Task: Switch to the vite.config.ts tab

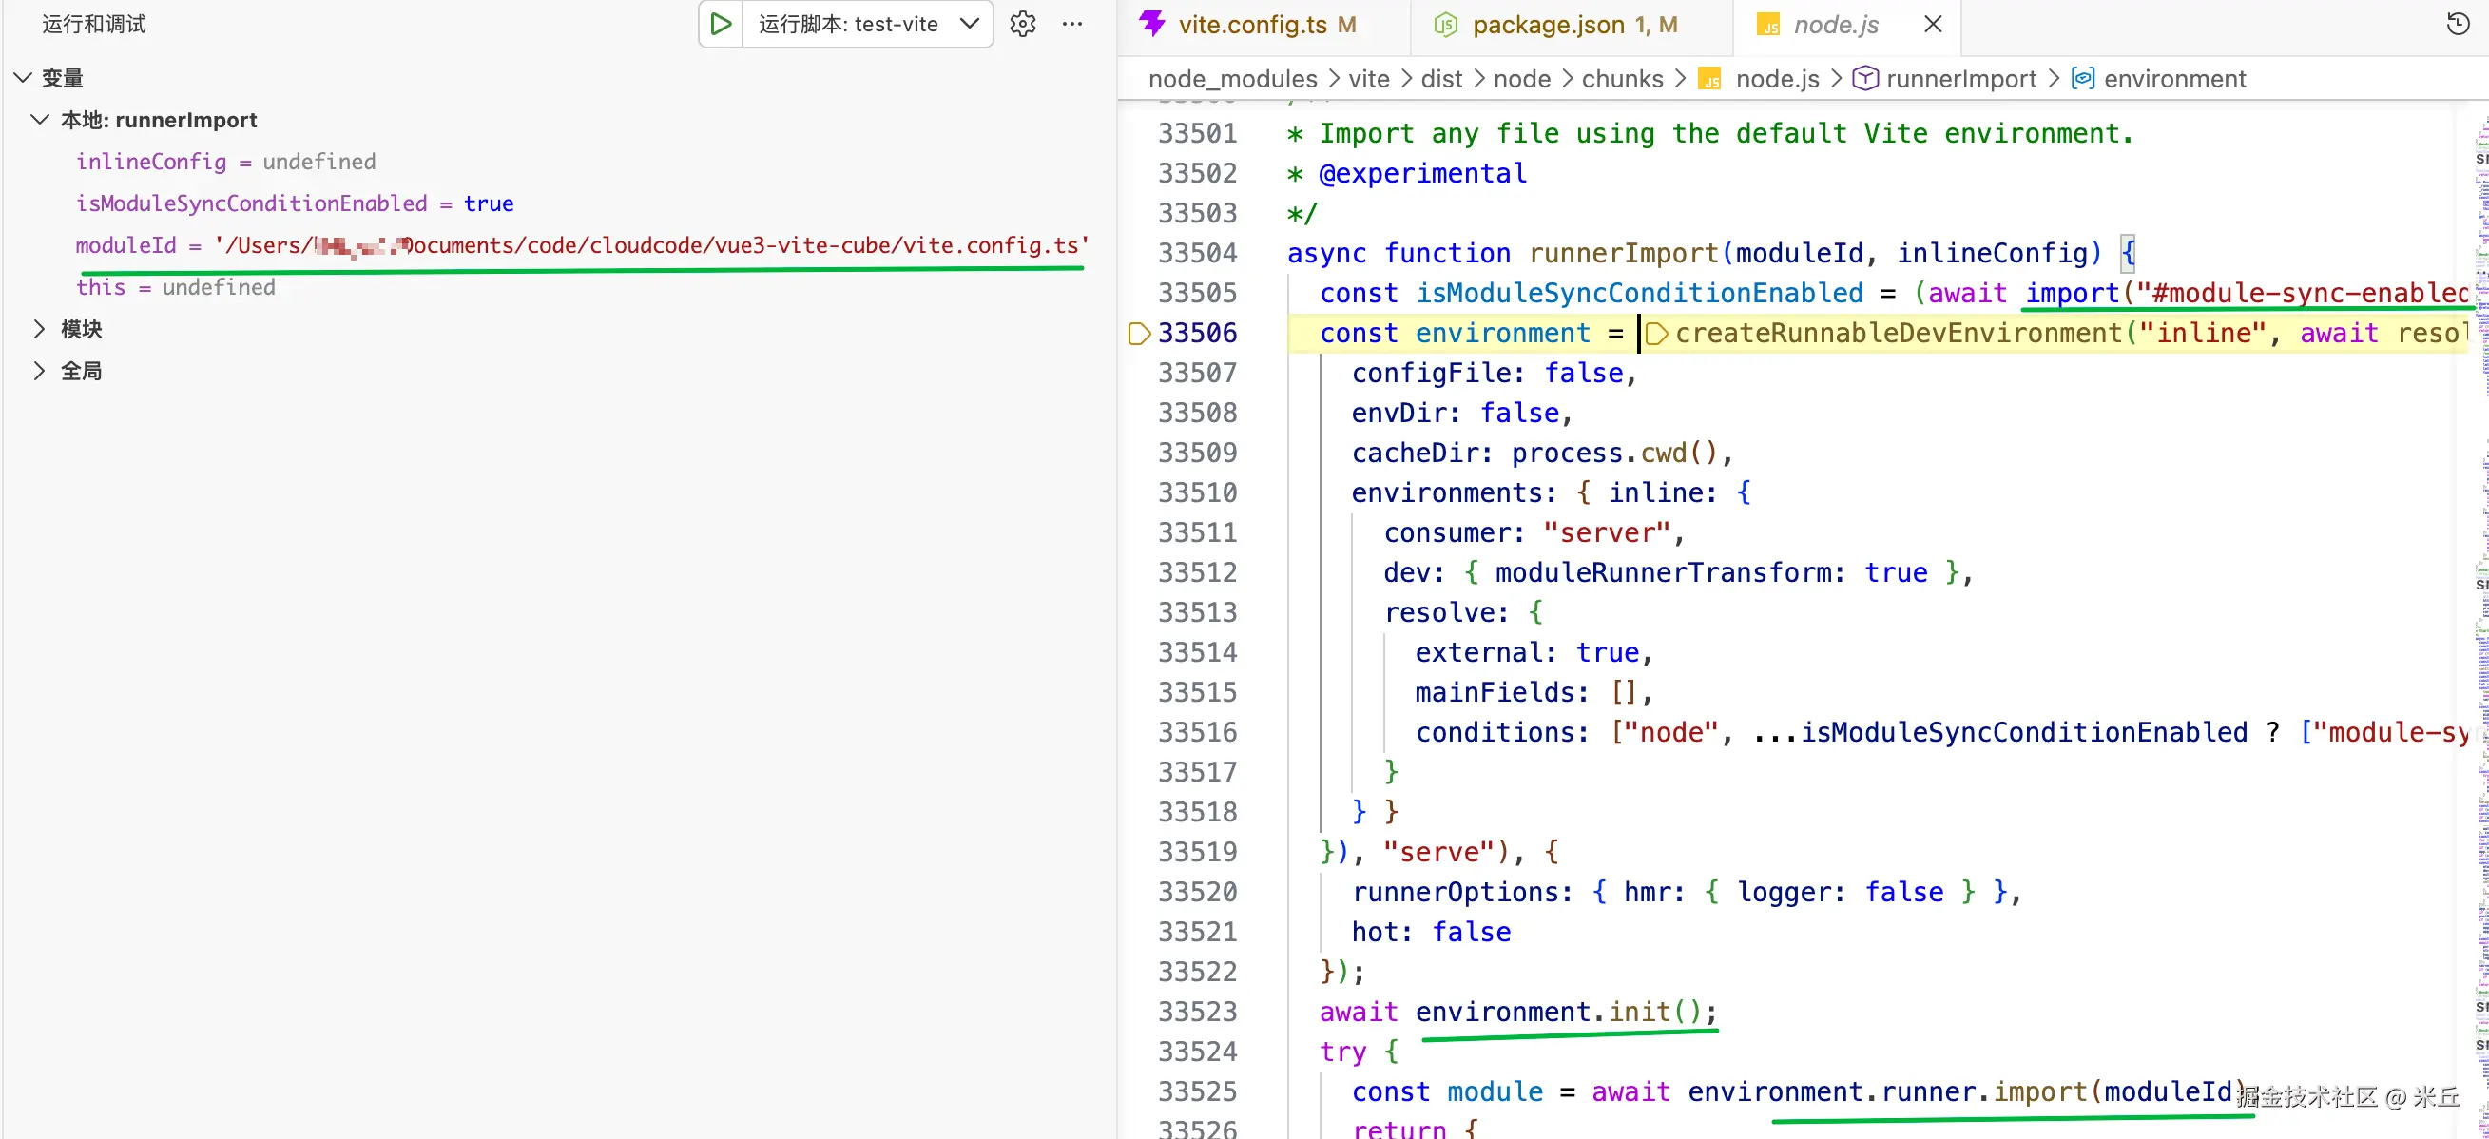Action: coord(1252,24)
